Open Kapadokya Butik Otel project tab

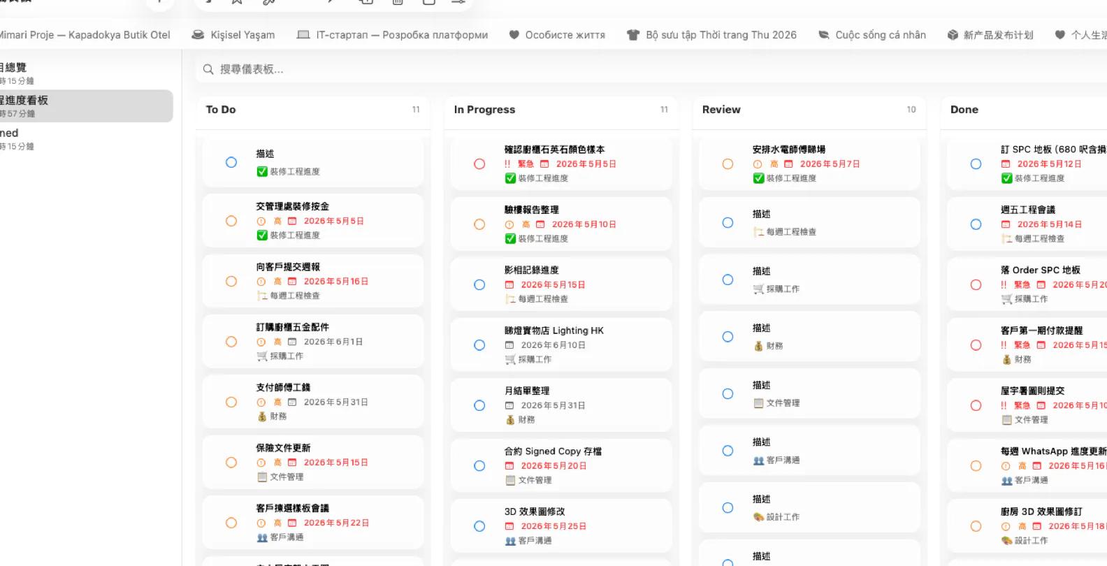(85, 35)
